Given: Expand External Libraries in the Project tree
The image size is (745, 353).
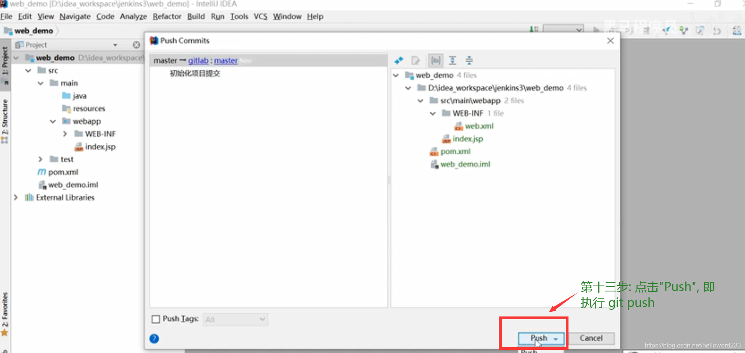Looking at the screenshot, I should tap(16, 198).
